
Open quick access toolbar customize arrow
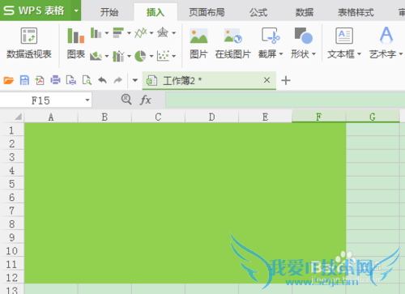[135, 80]
